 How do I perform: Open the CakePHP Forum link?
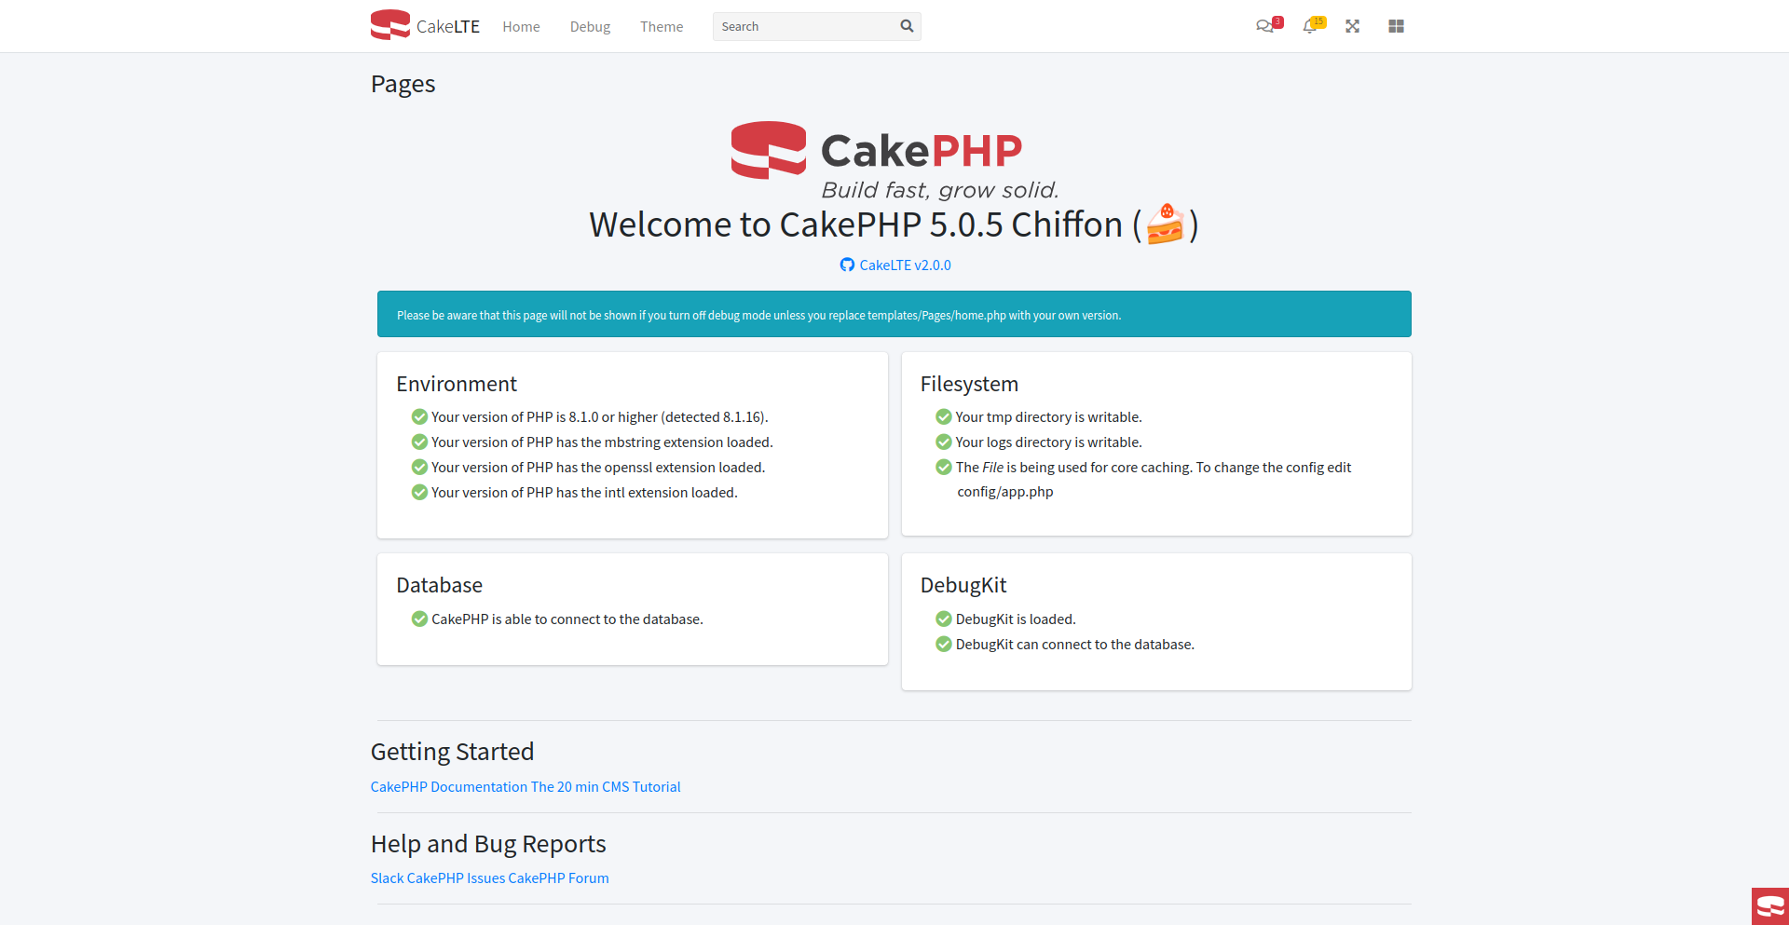click(x=559, y=877)
